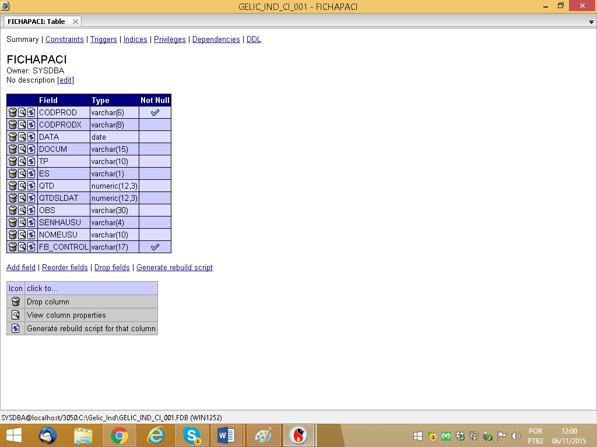Click the status bar connection path

pyautogui.click(x=111, y=418)
